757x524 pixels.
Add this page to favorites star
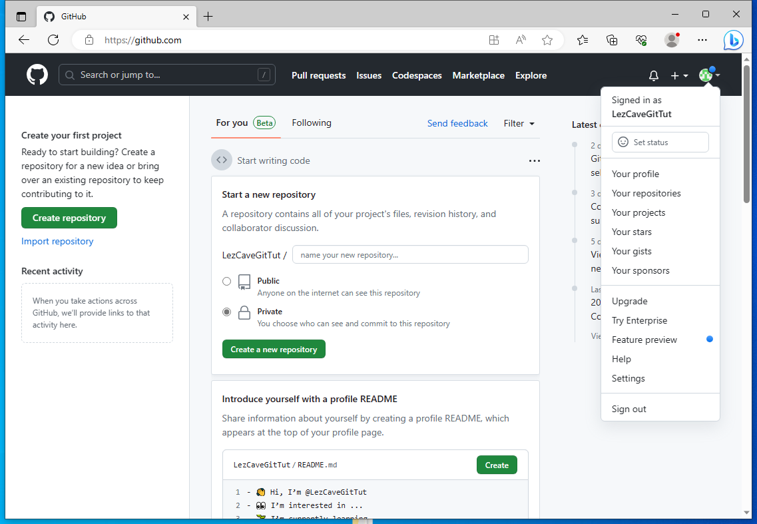[x=547, y=40]
